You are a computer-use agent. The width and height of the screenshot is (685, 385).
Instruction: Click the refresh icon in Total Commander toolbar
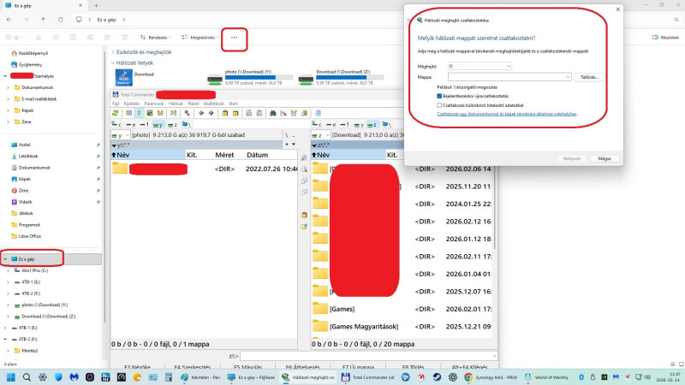116,114
